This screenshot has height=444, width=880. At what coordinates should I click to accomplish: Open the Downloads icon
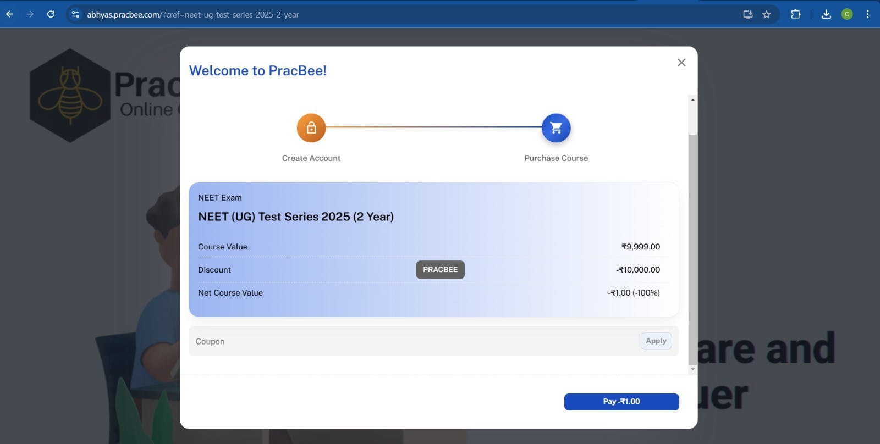[826, 14]
